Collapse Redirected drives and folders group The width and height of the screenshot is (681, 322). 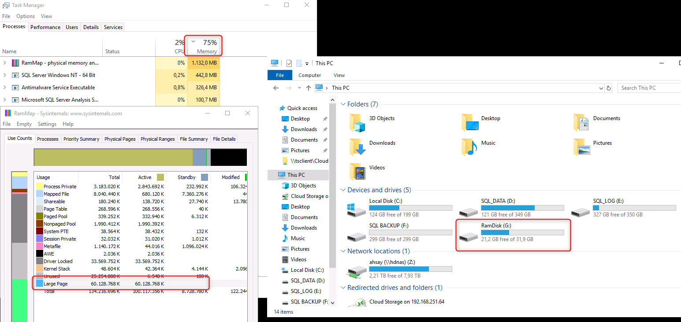point(343,288)
